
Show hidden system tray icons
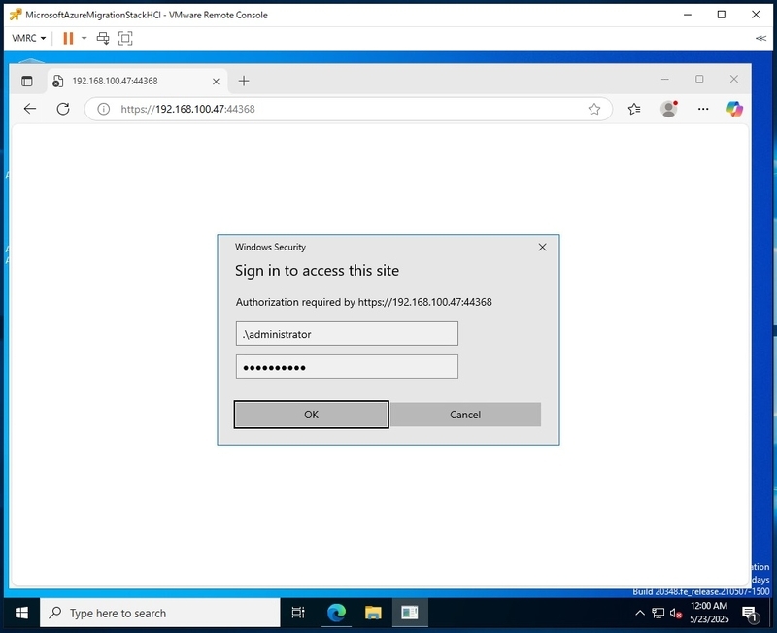pos(640,614)
